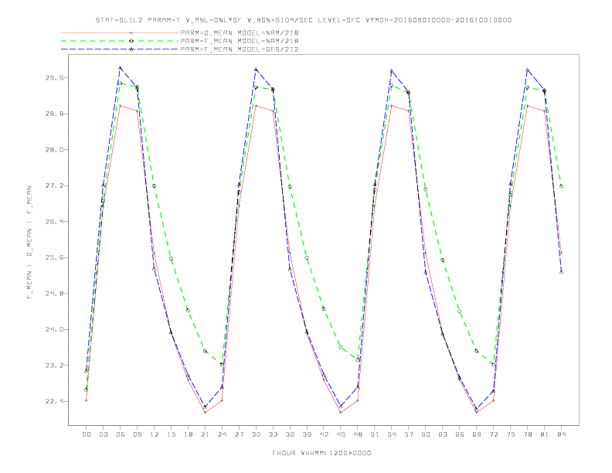Image resolution: width=612 pixels, height=473 pixels.
Task: Click green circle data marker above hour 15
Action: point(171,258)
